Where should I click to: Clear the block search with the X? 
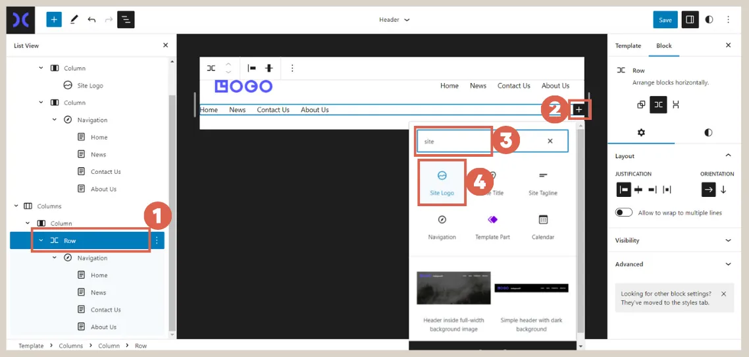[x=550, y=142]
